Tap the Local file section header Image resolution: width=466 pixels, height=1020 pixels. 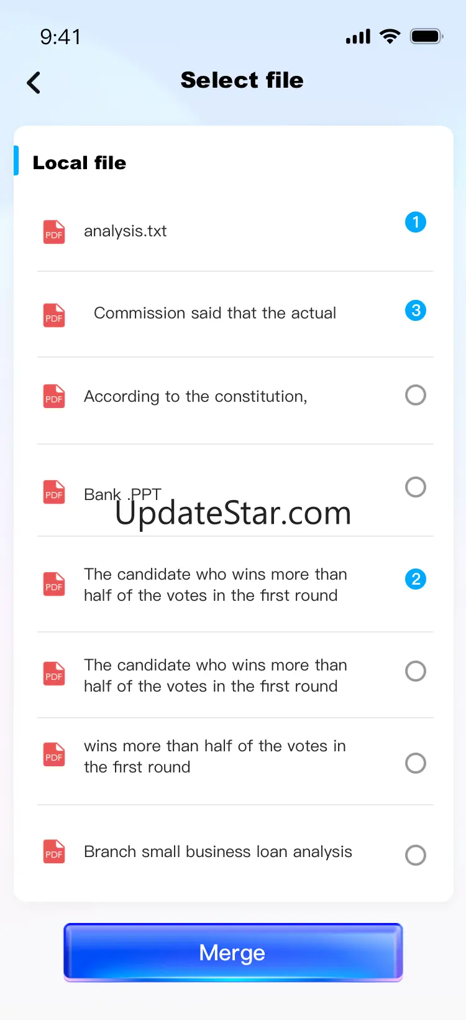[80, 163]
